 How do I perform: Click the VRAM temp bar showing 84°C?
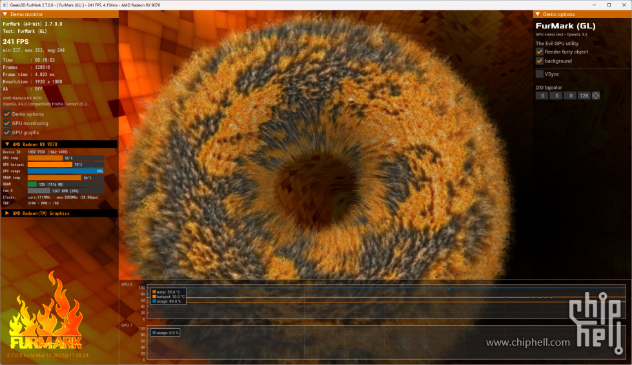(x=66, y=177)
